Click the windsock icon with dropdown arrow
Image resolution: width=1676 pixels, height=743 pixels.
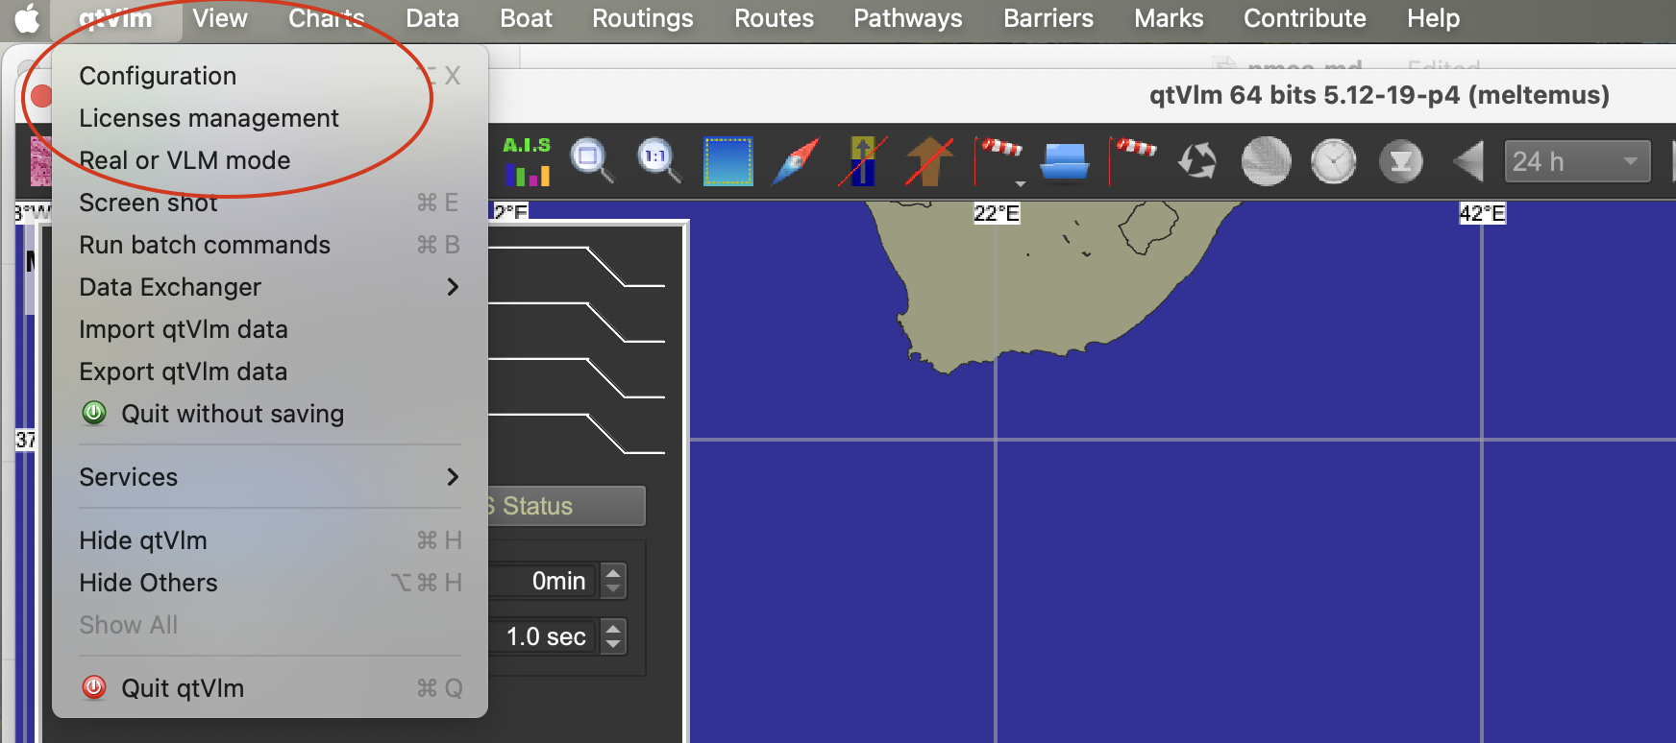999,160
